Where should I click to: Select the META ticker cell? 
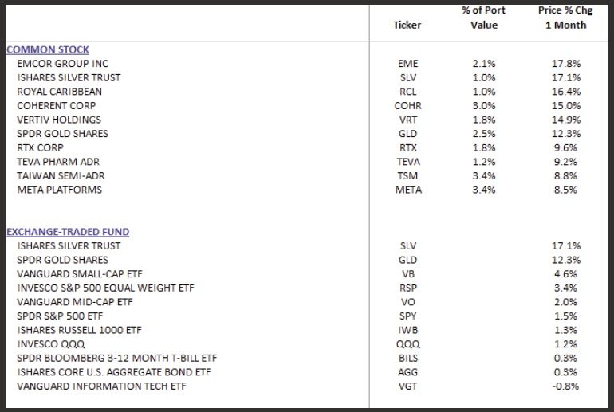pos(407,190)
